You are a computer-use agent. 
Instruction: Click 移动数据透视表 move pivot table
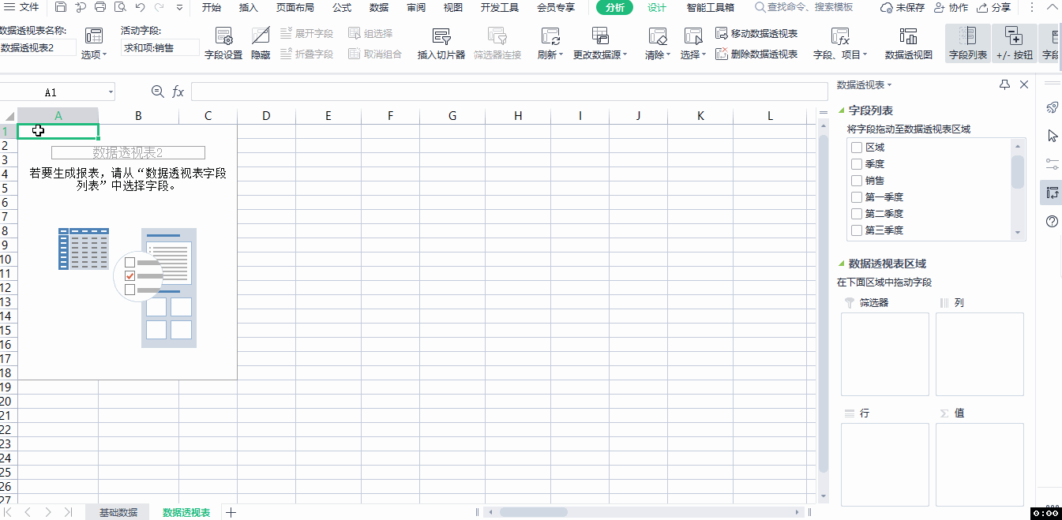[x=756, y=34]
